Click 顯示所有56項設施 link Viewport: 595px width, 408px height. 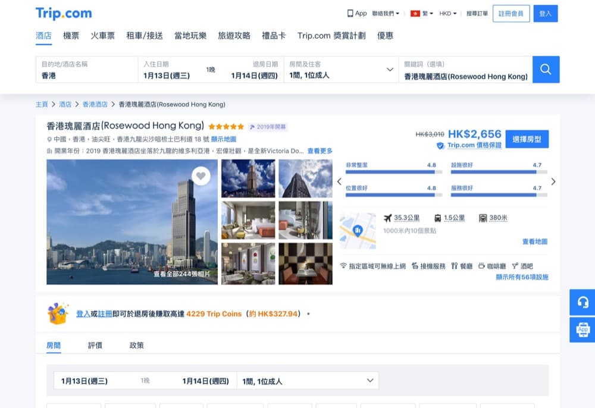[522, 277]
